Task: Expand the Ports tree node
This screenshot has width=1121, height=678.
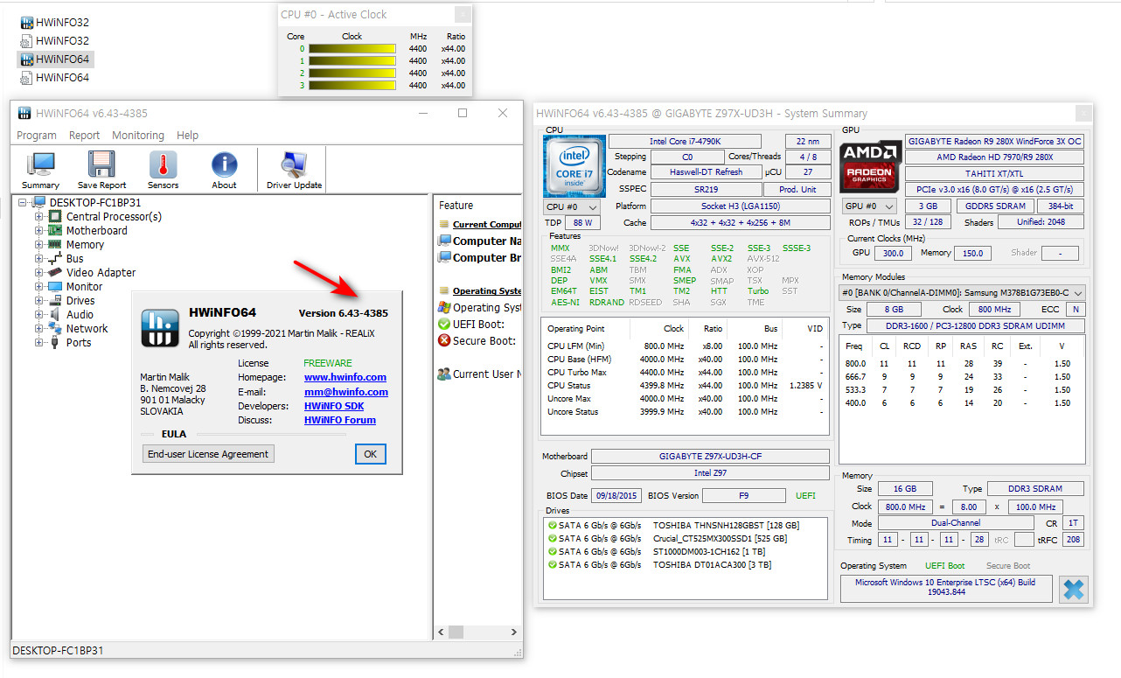Action: pos(38,342)
